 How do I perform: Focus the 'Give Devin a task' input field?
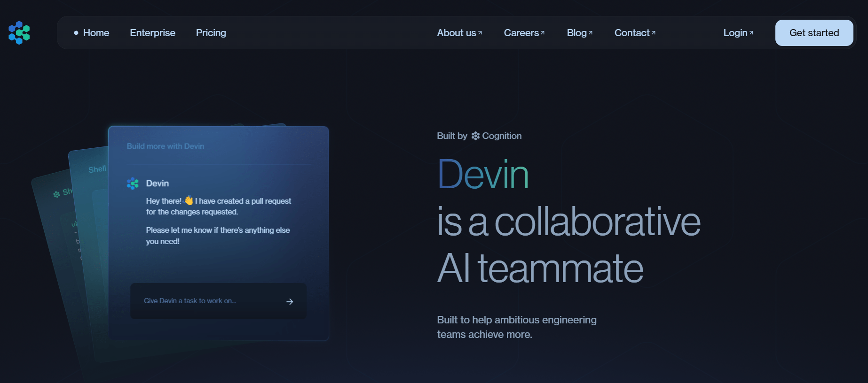pos(207,301)
